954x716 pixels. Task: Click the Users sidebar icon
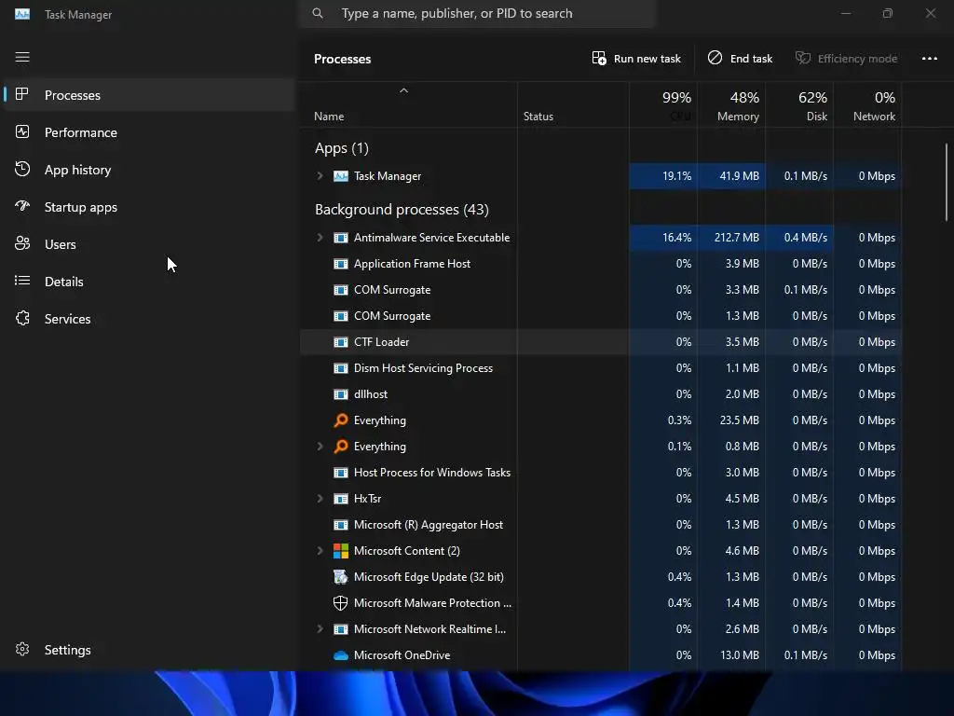click(22, 243)
